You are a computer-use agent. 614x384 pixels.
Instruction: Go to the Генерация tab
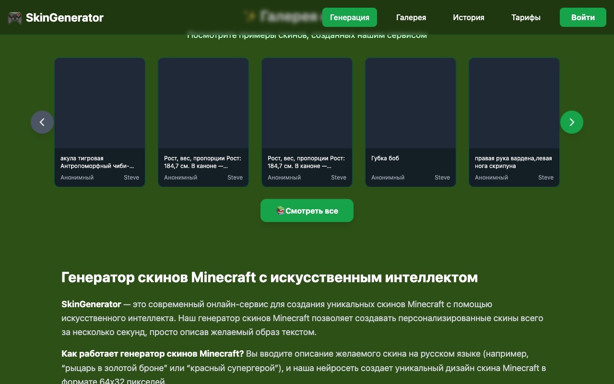click(x=350, y=17)
